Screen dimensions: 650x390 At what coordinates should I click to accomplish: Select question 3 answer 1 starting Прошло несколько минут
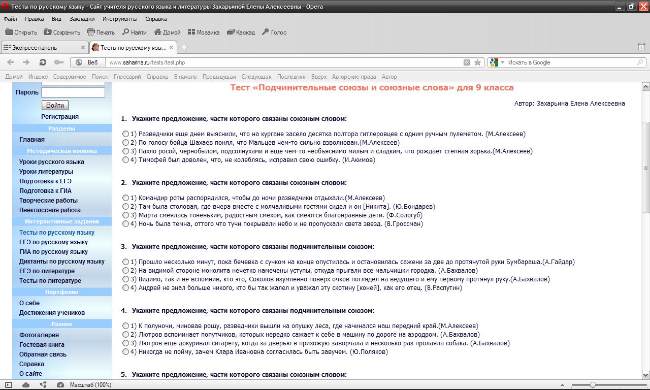coord(125,262)
